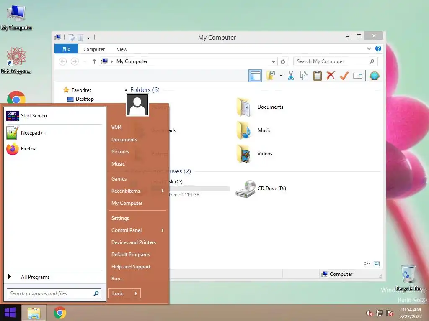This screenshot has width=429, height=321.
Task: Open the File tab
Action: coord(66,49)
